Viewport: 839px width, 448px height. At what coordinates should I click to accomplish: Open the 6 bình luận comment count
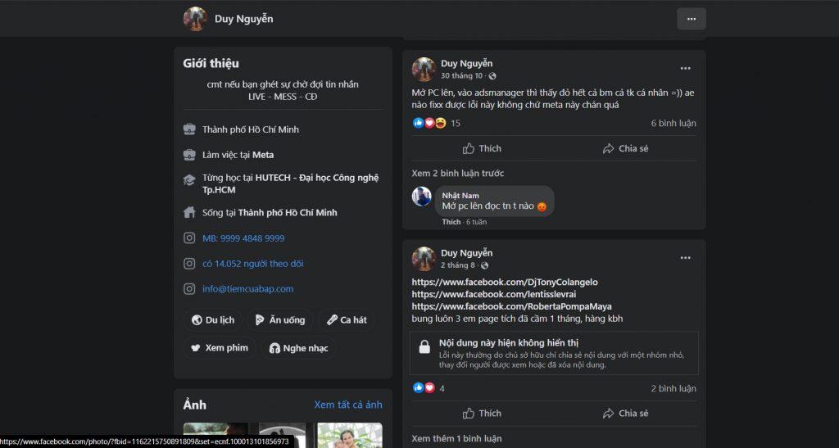(673, 124)
